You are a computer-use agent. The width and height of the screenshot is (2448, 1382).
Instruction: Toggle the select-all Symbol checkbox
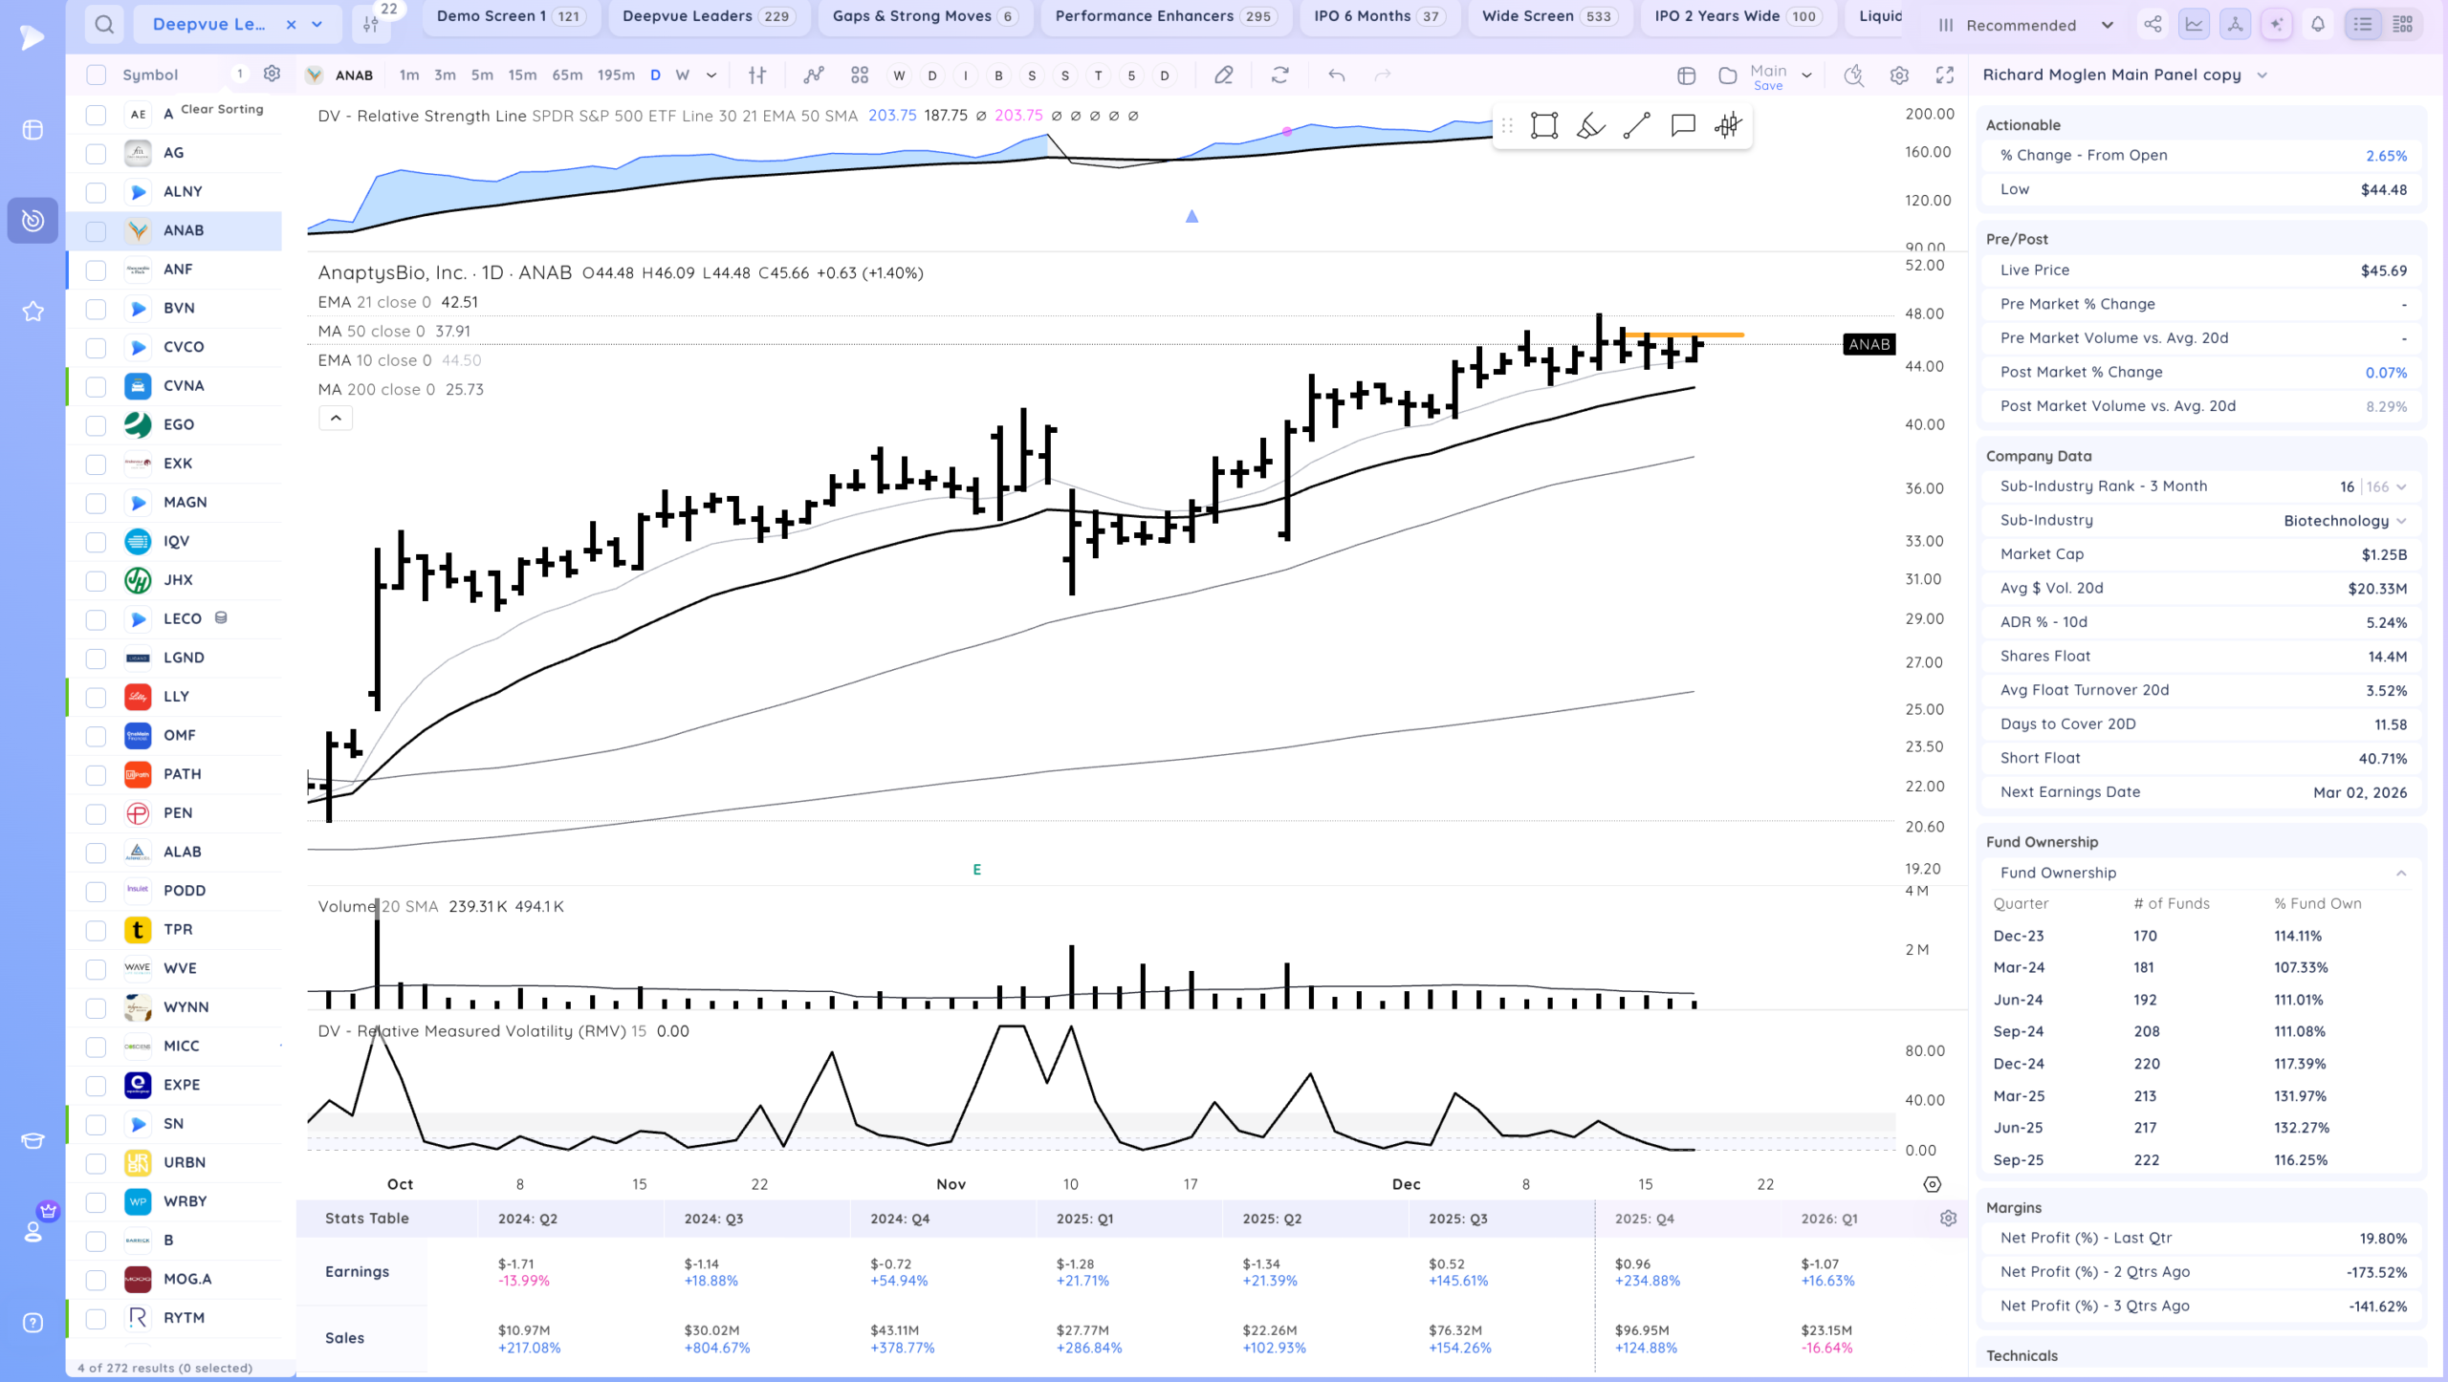[96, 75]
